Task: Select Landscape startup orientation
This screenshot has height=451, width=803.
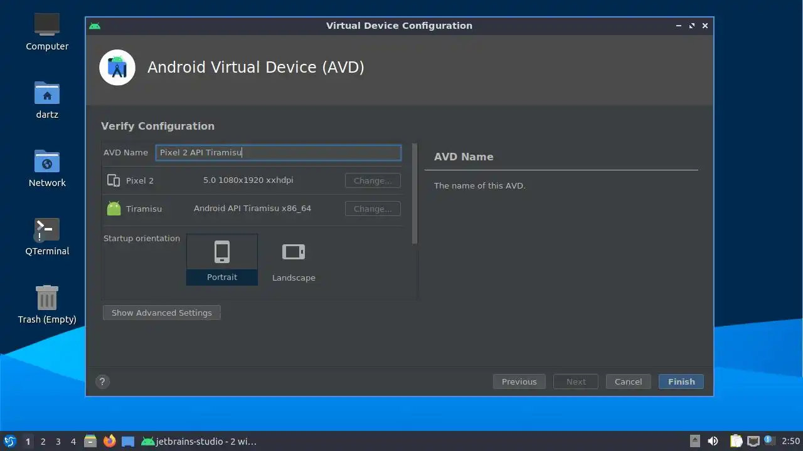Action: 294,260
